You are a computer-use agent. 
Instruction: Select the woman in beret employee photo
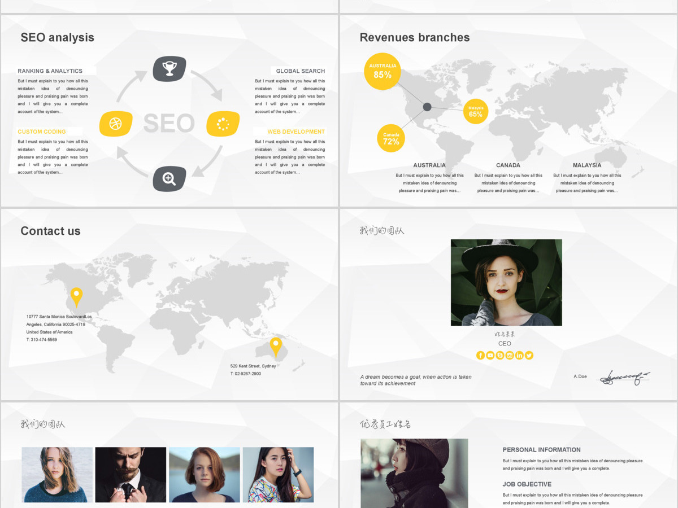click(414, 473)
